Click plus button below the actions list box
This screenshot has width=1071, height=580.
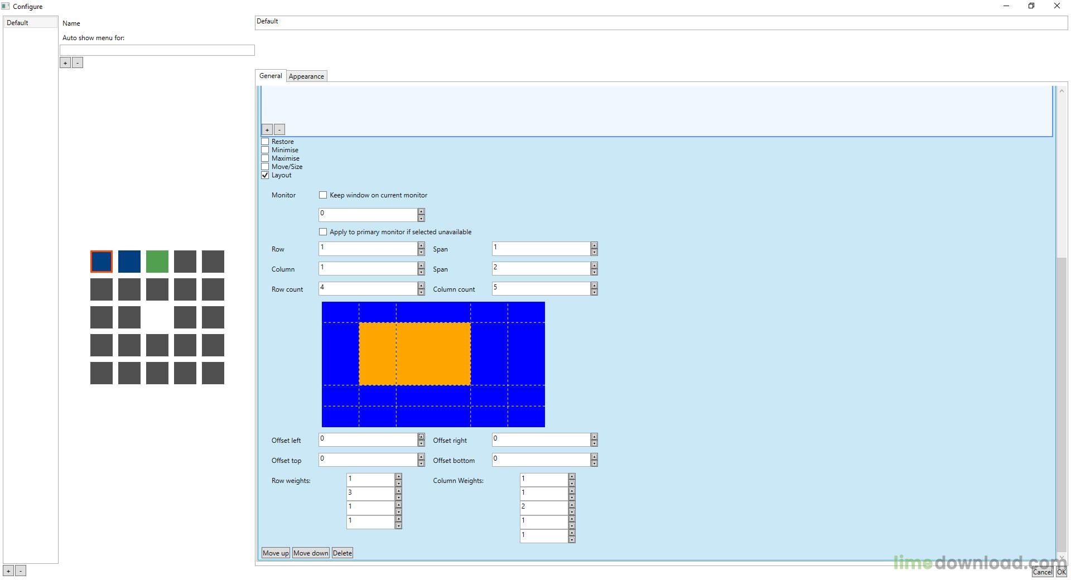pos(267,130)
